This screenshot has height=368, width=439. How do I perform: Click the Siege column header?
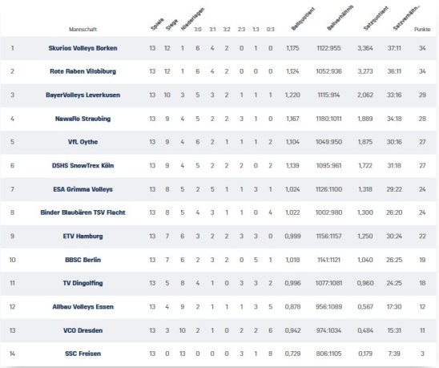click(171, 25)
